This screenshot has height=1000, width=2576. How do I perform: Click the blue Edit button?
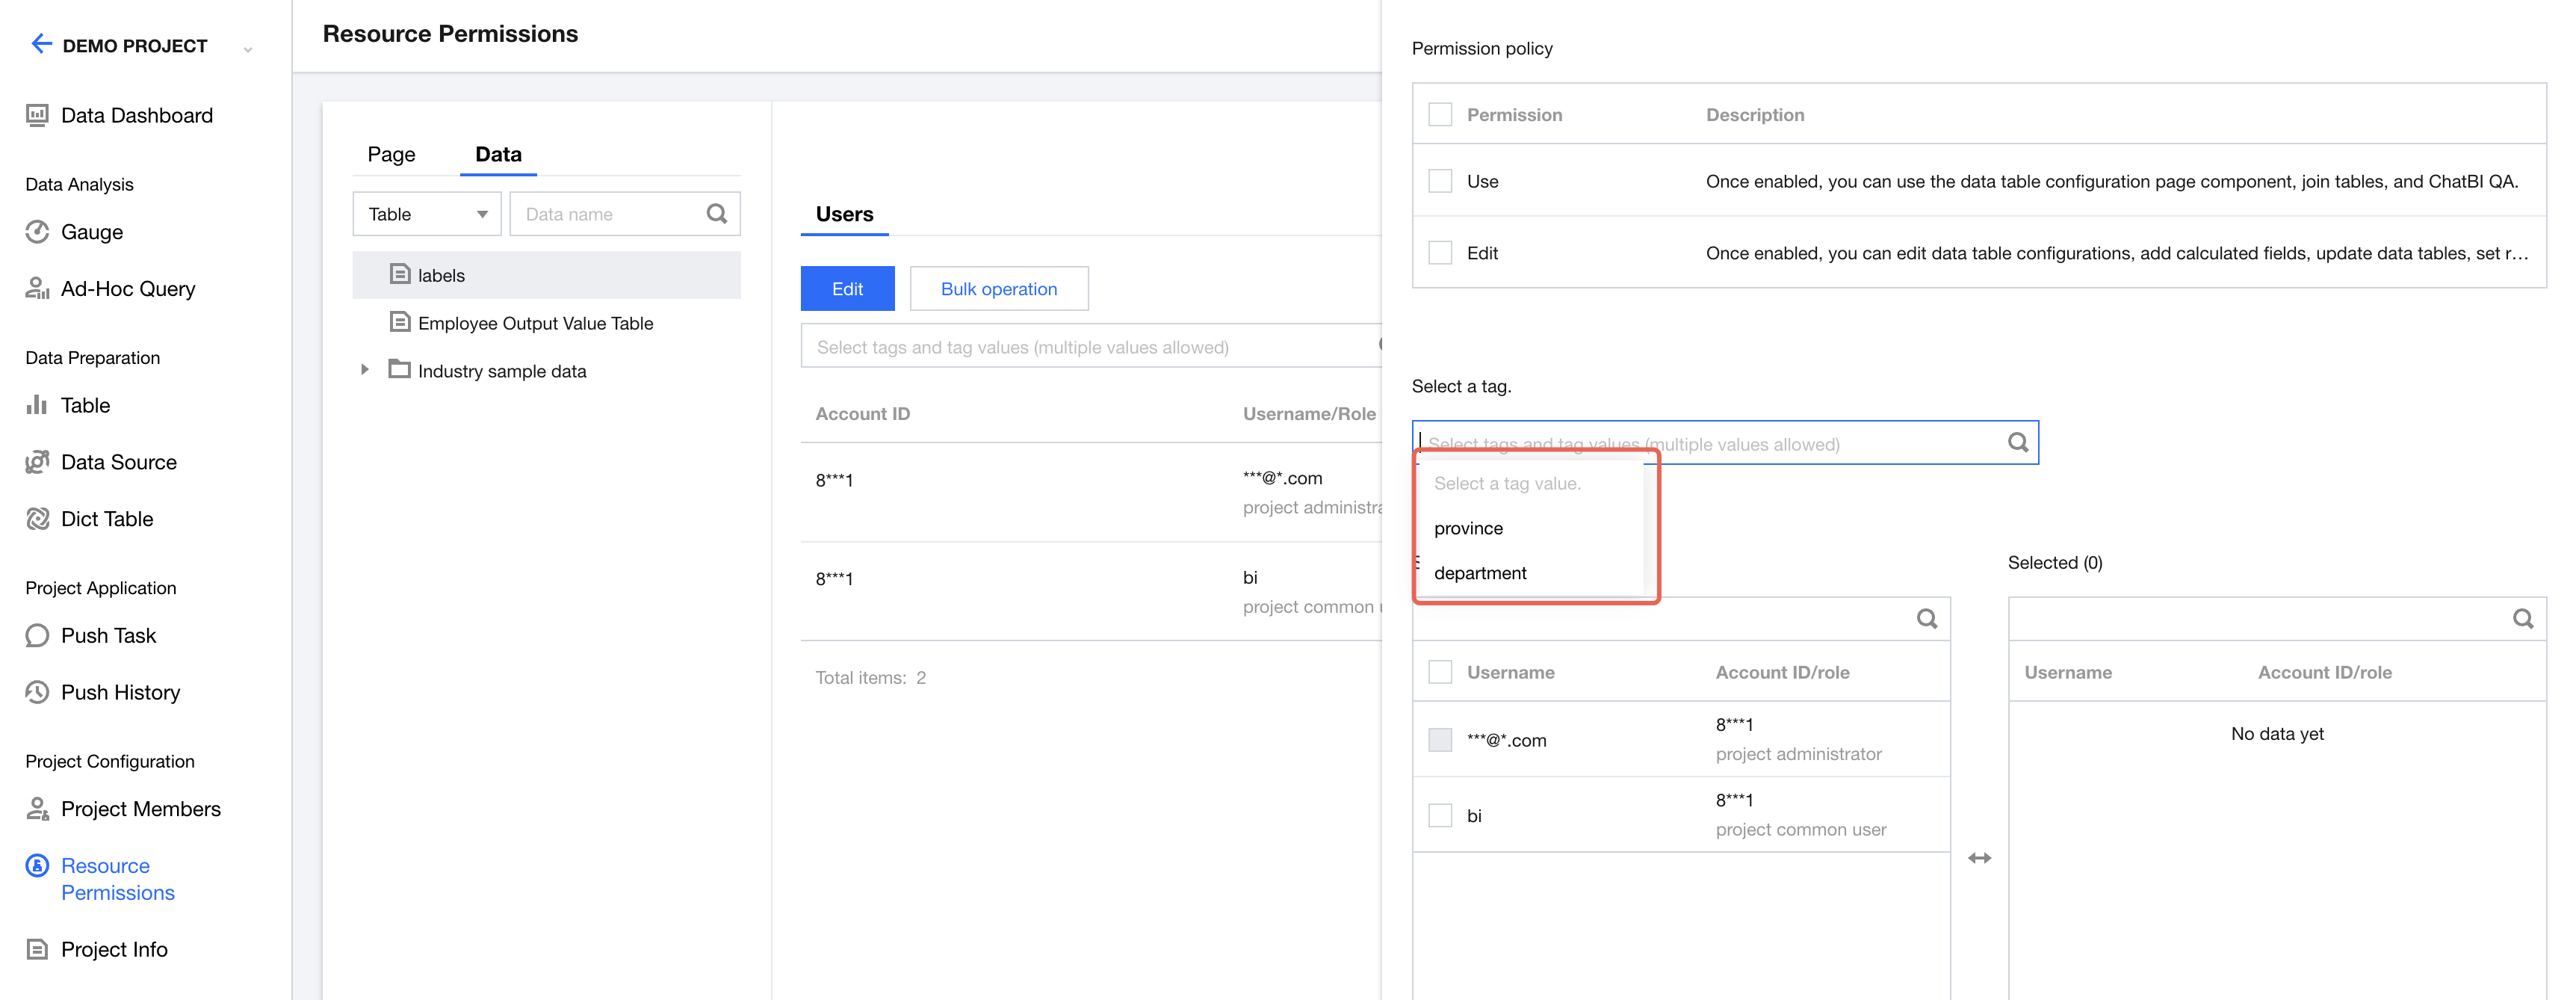847,289
